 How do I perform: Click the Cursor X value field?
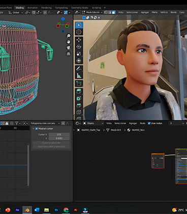59,135
